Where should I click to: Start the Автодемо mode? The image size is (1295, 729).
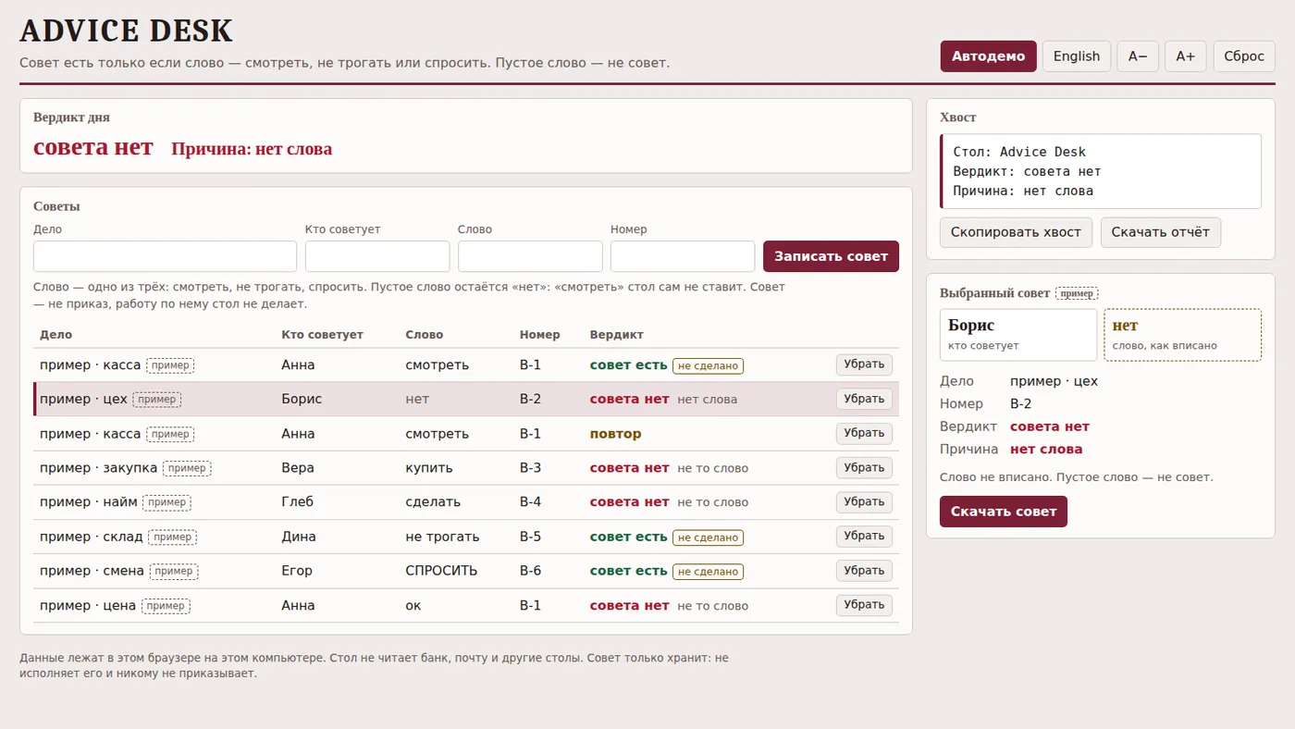pyautogui.click(x=988, y=56)
